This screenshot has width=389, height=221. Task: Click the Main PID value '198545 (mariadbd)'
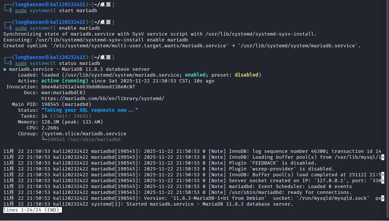click(66, 104)
